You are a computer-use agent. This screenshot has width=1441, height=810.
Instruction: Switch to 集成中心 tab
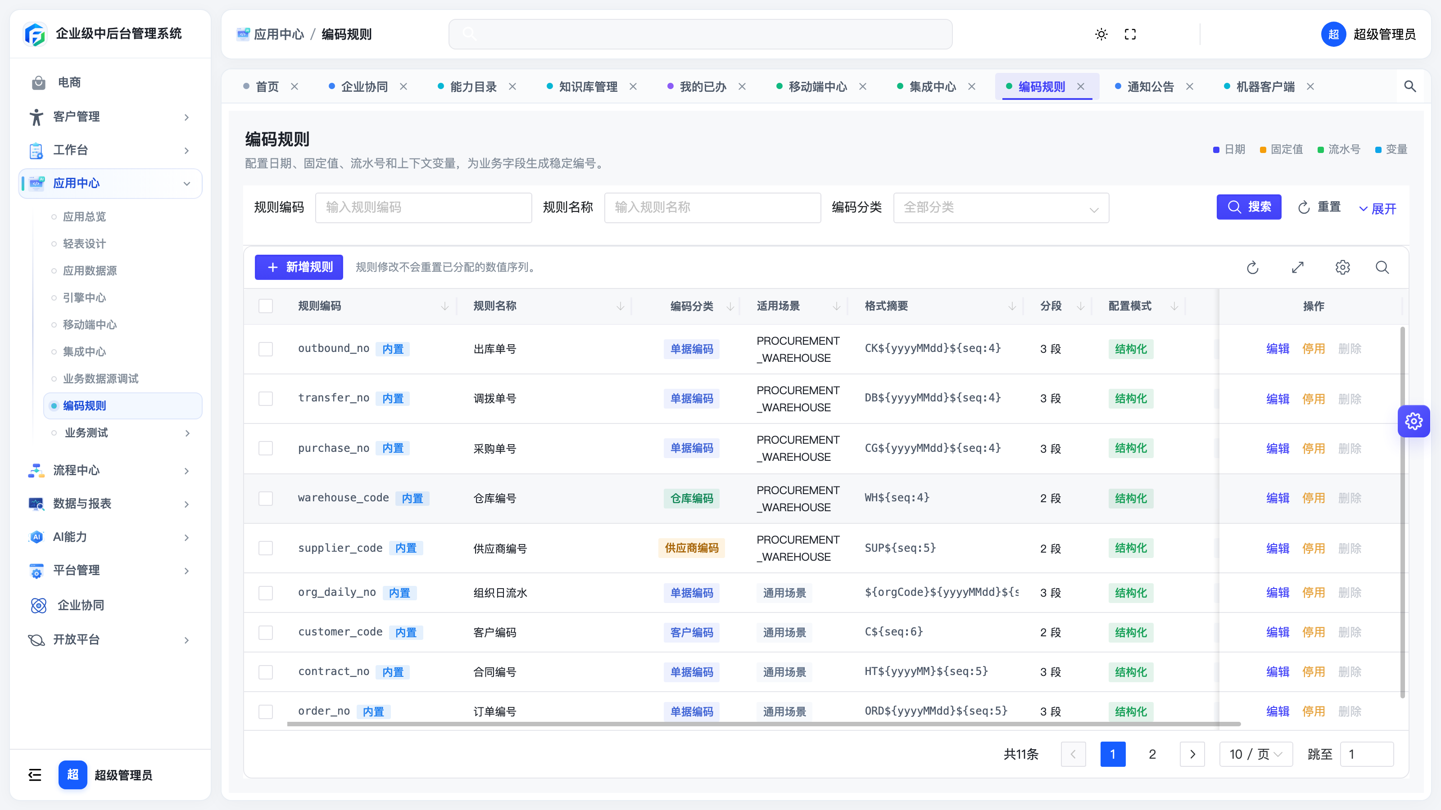[933, 87]
